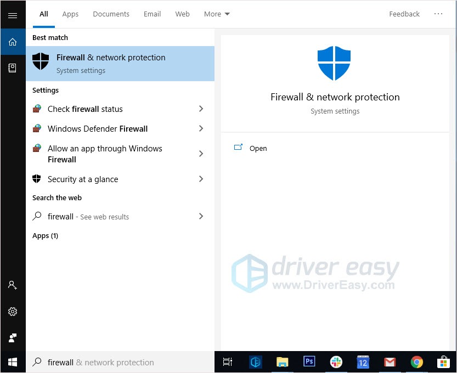This screenshot has height=373, width=457.
Task: Select the Email search category
Action: pos(152,14)
